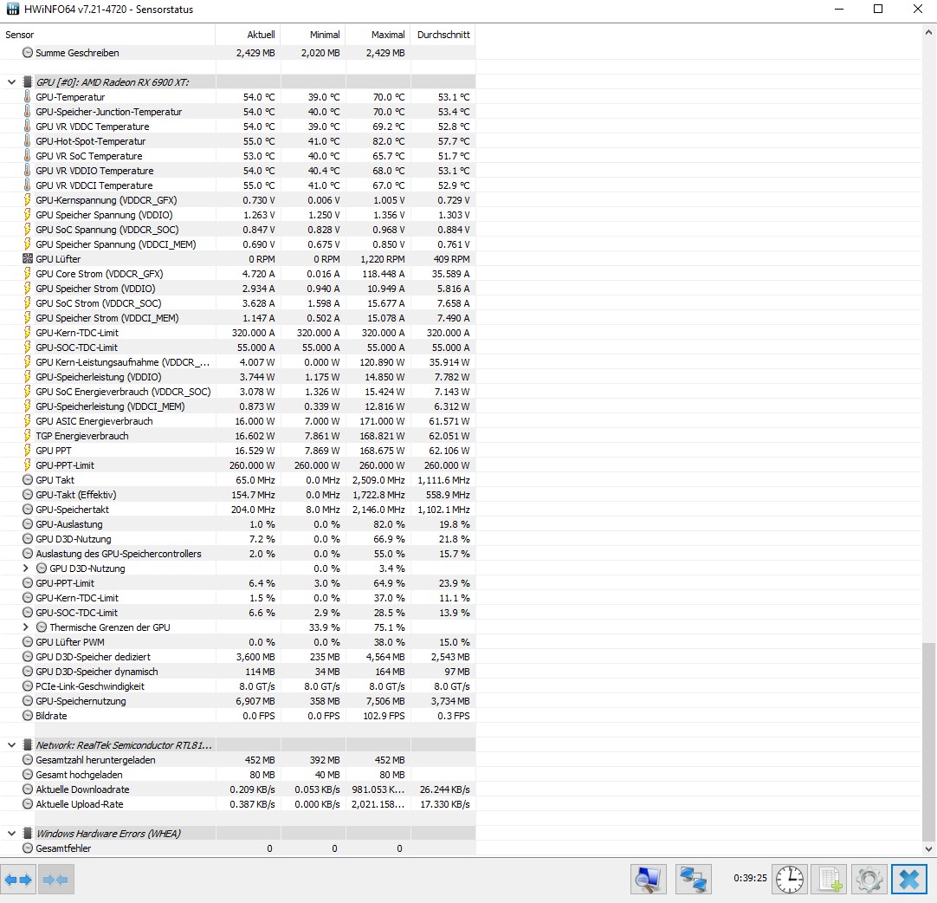The height and width of the screenshot is (903, 937).
Task: Click the 0:39:25 elapsed time value
Action: click(x=750, y=878)
